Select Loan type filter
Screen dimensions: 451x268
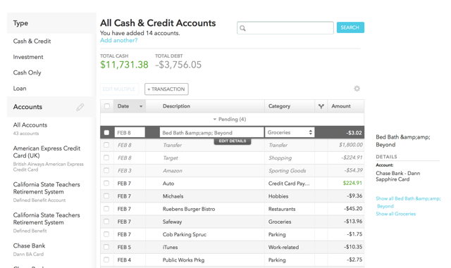click(20, 89)
